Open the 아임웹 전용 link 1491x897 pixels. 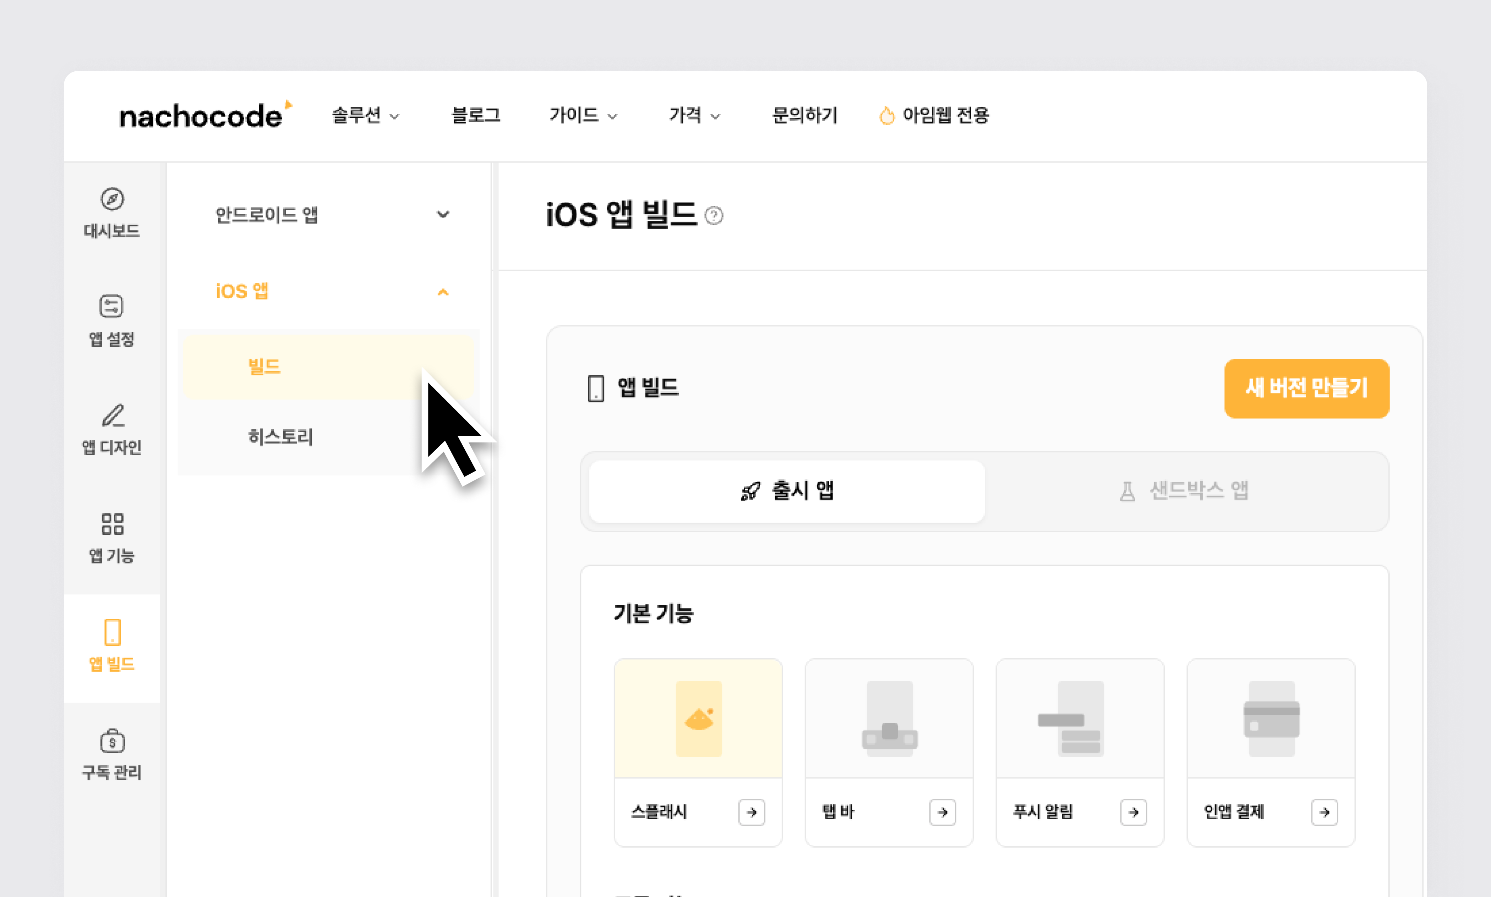coord(934,115)
